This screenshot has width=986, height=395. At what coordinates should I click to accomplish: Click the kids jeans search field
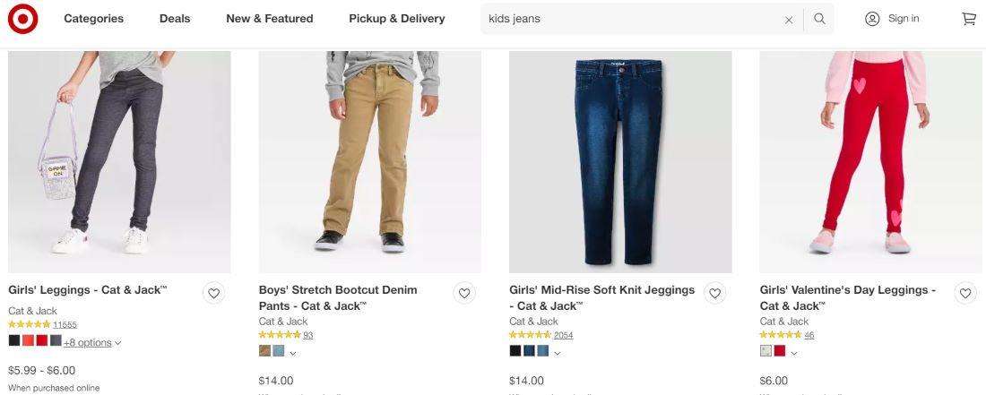[x=627, y=19]
